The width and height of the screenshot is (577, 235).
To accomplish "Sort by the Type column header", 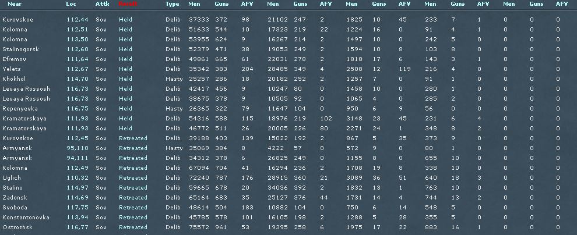I will click(x=172, y=4).
